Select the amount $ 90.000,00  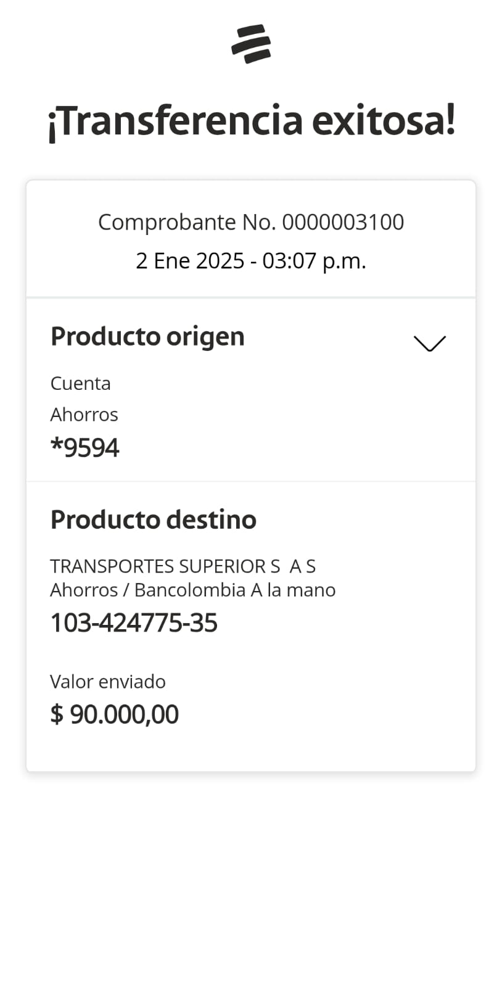tap(114, 714)
